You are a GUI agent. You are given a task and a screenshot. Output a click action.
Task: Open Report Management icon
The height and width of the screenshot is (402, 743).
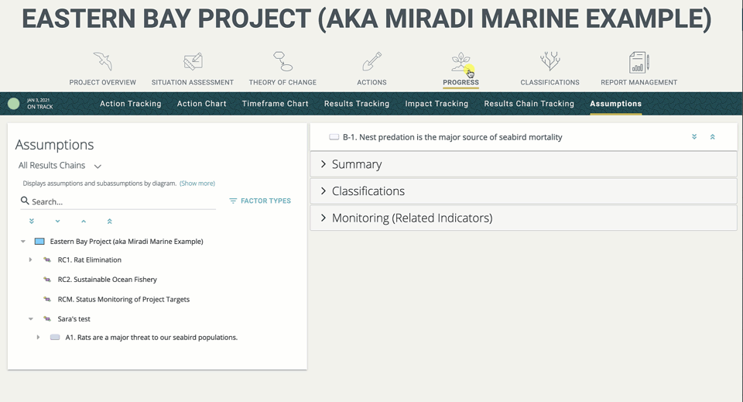click(639, 62)
